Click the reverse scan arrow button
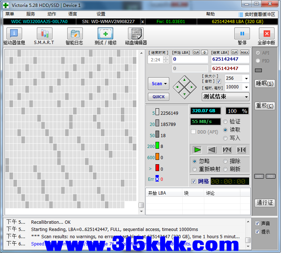The image size is (281, 253). (x=212, y=150)
